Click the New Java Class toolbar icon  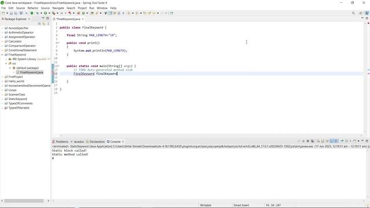83,13
